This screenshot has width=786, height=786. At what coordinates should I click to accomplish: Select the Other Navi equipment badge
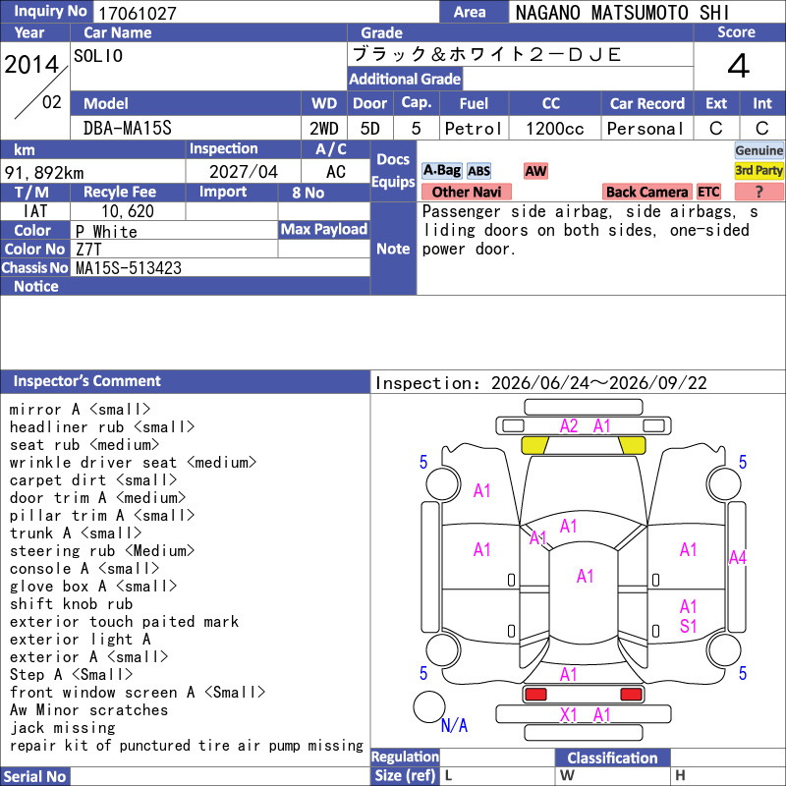coord(466,192)
